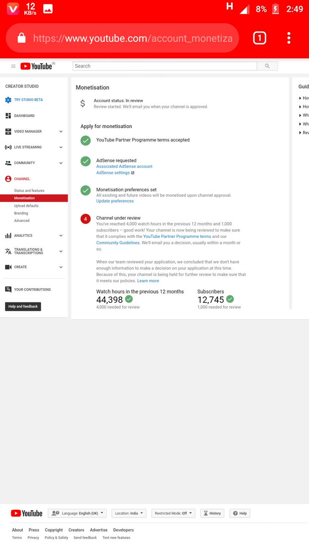This screenshot has width=309, height=549.
Task: Tap the lock icon in the address bar
Action: 22,38
